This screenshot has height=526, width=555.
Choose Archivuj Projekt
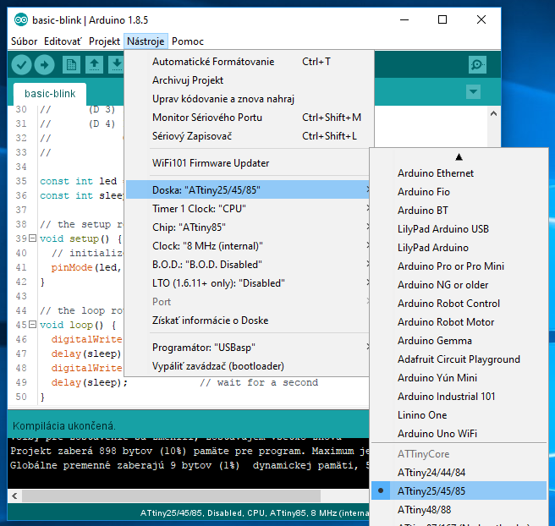(248, 80)
